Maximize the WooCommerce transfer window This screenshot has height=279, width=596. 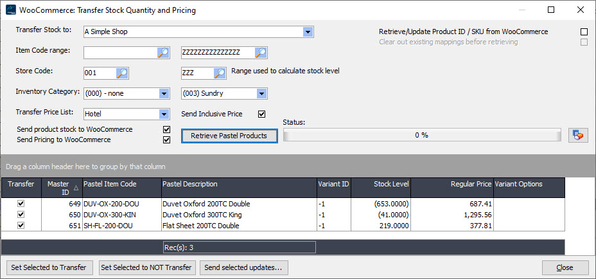pos(551,10)
